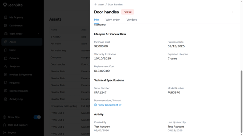The height and width of the screenshot is (136, 243).
Task: Click the $2,000.00 purchase cost value
Action: tap(101, 46)
